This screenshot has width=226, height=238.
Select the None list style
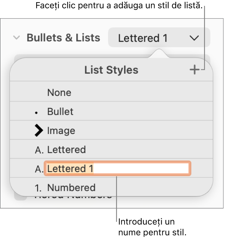point(59,93)
